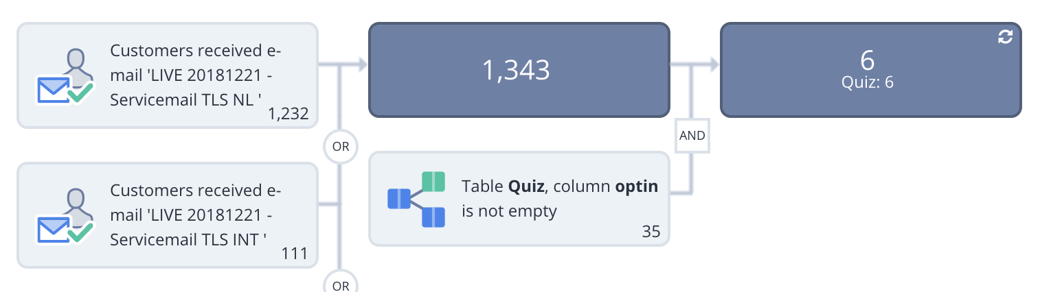
Task: Click the arrow pointing to the 6 block
Action: [x=713, y=64]
